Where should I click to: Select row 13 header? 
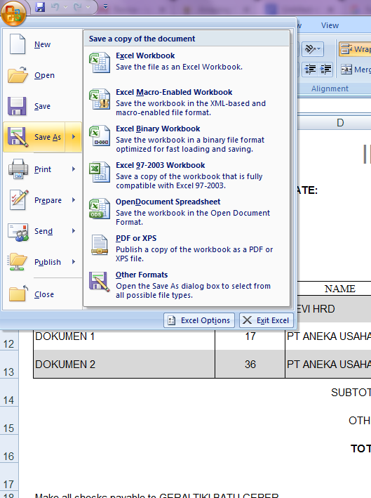(9, 365)
